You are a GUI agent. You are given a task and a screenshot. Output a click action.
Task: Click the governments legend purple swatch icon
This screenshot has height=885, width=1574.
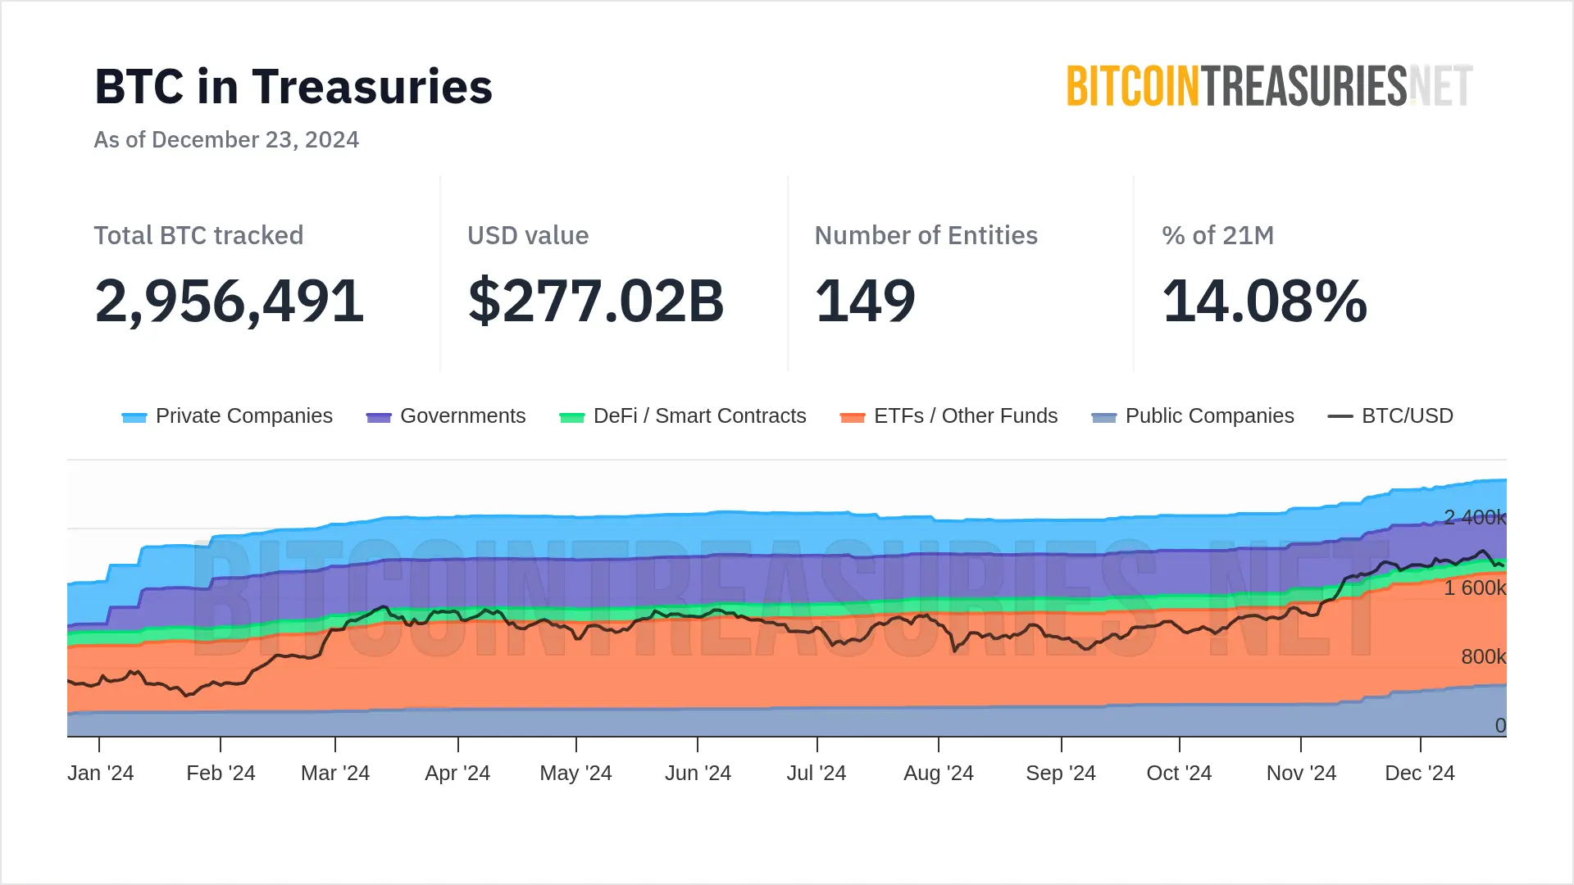pyautogui.click(x=379, y=417)
